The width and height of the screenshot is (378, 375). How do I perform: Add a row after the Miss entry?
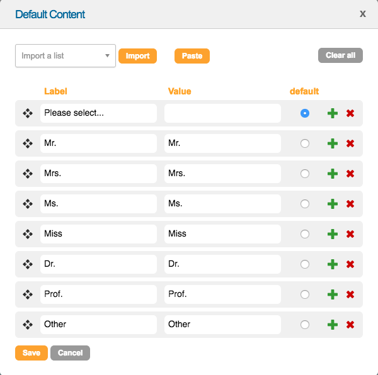[333, 234]
